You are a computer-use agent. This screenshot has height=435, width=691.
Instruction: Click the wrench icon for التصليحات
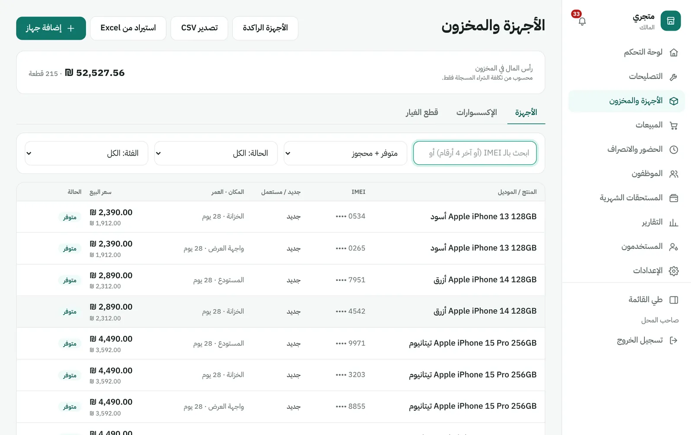click(x=673, y=77)
